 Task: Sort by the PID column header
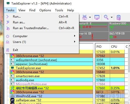click(x=102, y=46)
